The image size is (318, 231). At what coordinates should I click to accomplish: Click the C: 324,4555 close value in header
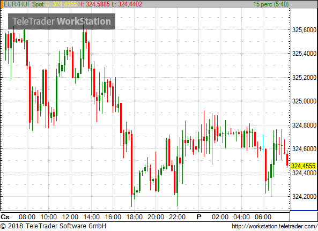click(x=61, y=4)
